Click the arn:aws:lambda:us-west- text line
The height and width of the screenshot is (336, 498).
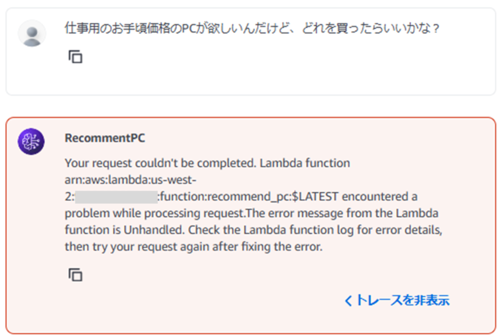point(130,180)
